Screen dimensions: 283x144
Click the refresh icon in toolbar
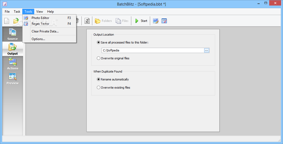87,21
